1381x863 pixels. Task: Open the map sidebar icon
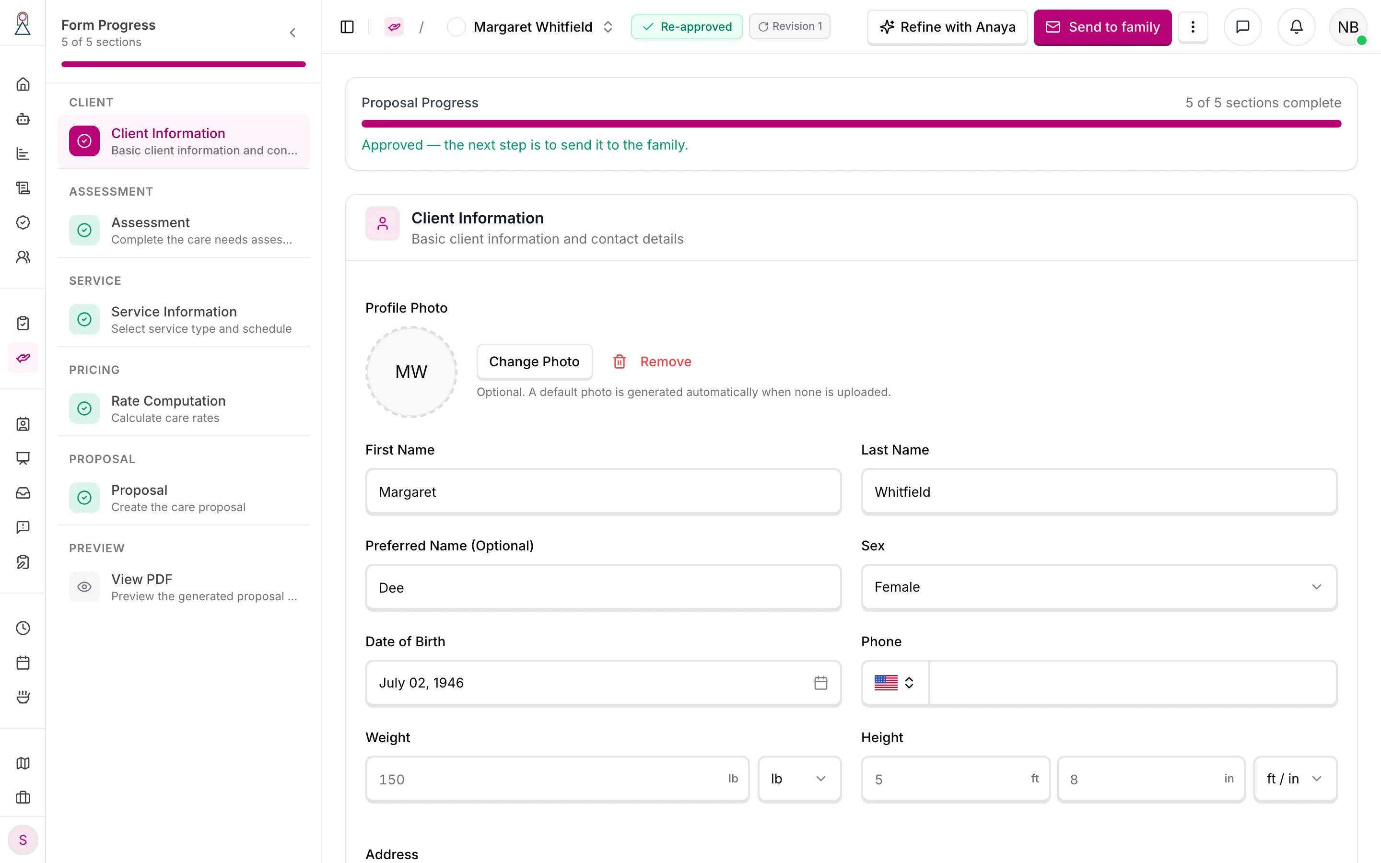23,763
